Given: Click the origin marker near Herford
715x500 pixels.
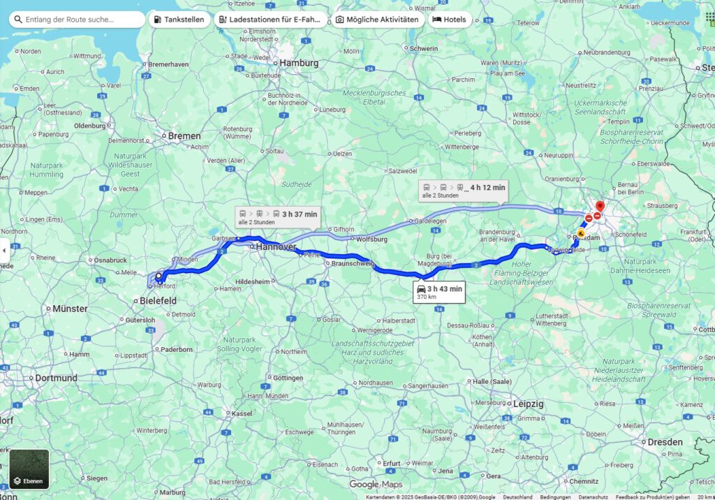Looking at the screenshot, I should [159, 276].
